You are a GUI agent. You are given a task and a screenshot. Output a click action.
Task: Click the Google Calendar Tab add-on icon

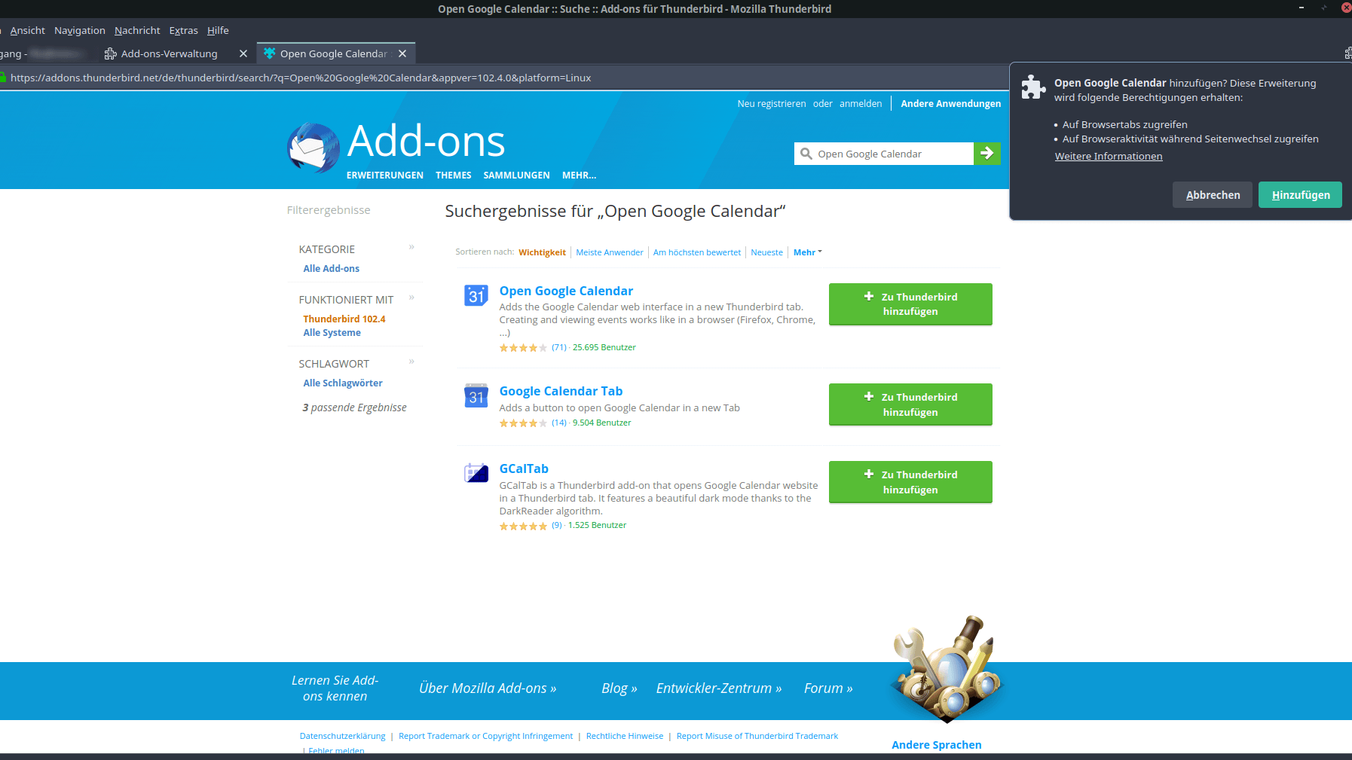tap(476, 395)
